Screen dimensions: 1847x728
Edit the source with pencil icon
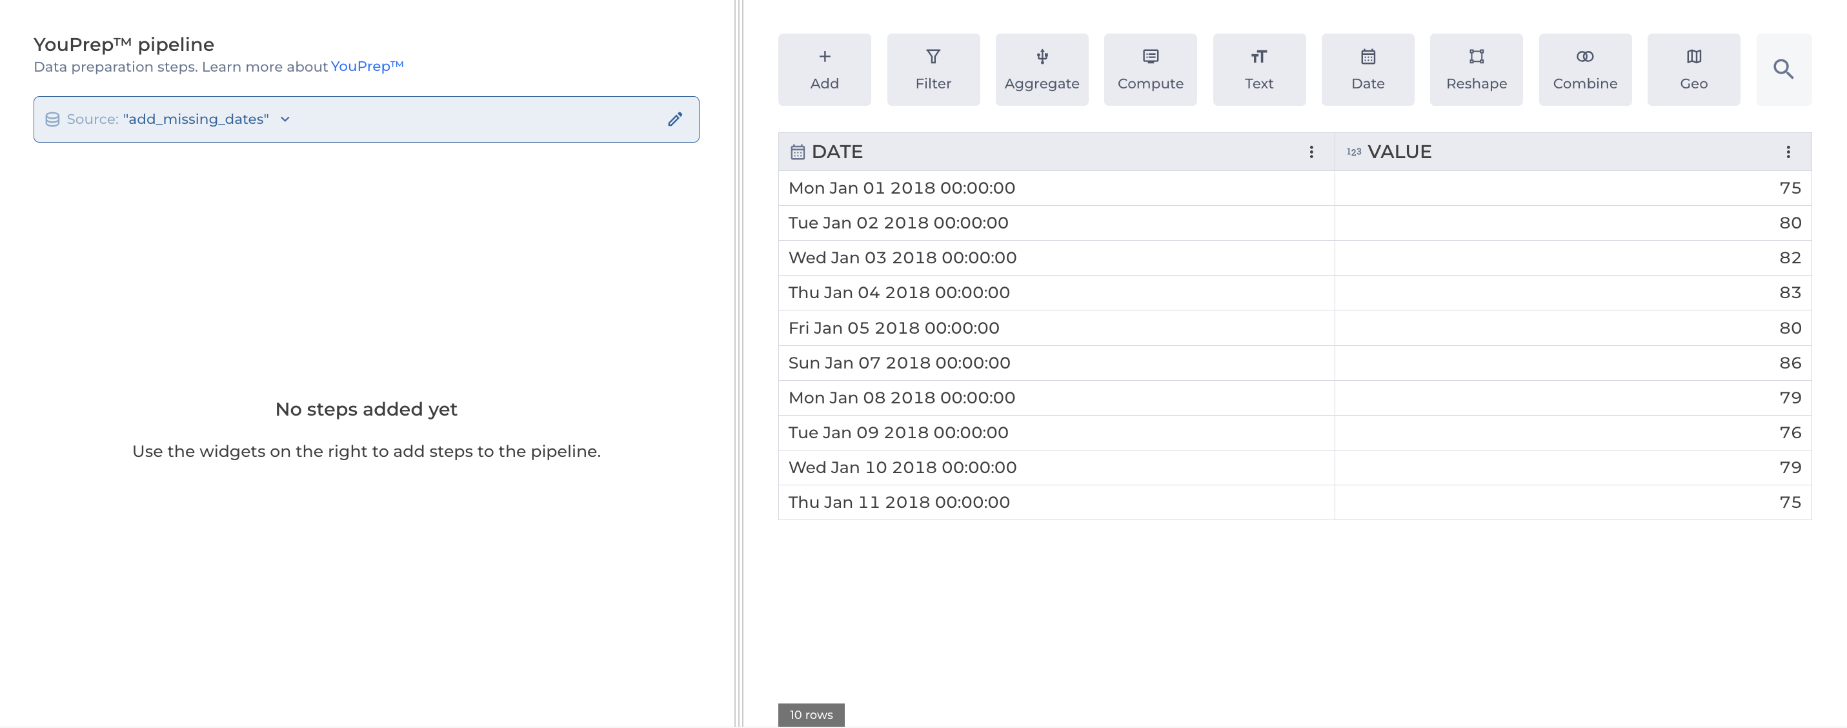pos(674,119)
